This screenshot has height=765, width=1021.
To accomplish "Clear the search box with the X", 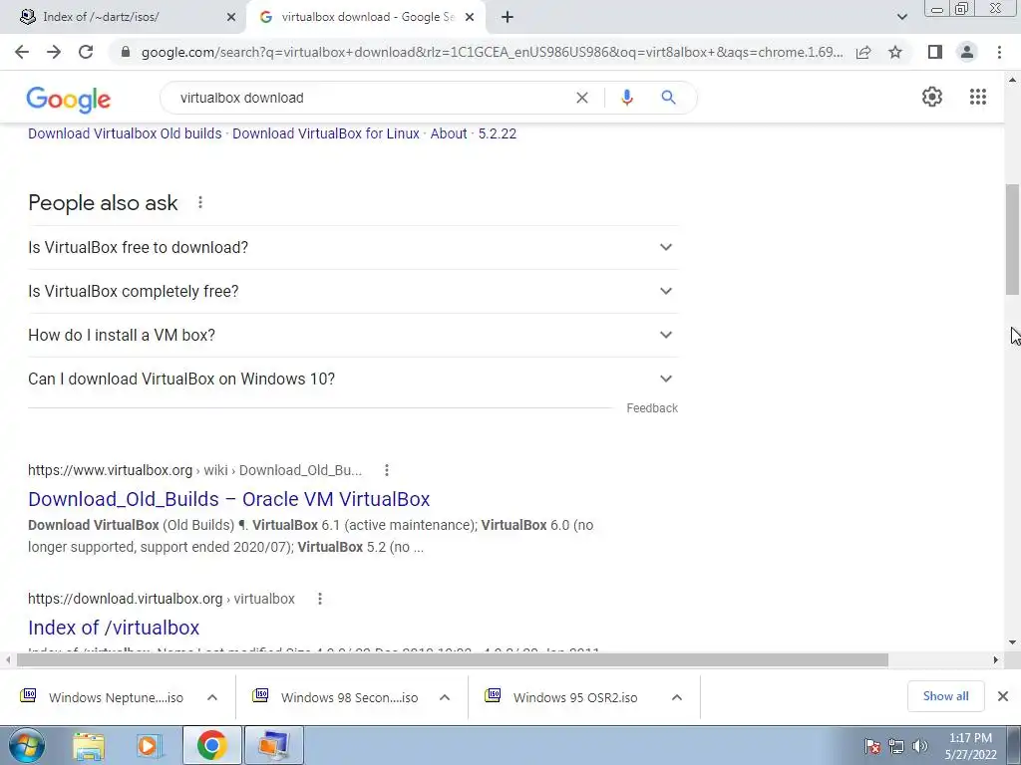I will pyautogui.click(x=582, y=98).
